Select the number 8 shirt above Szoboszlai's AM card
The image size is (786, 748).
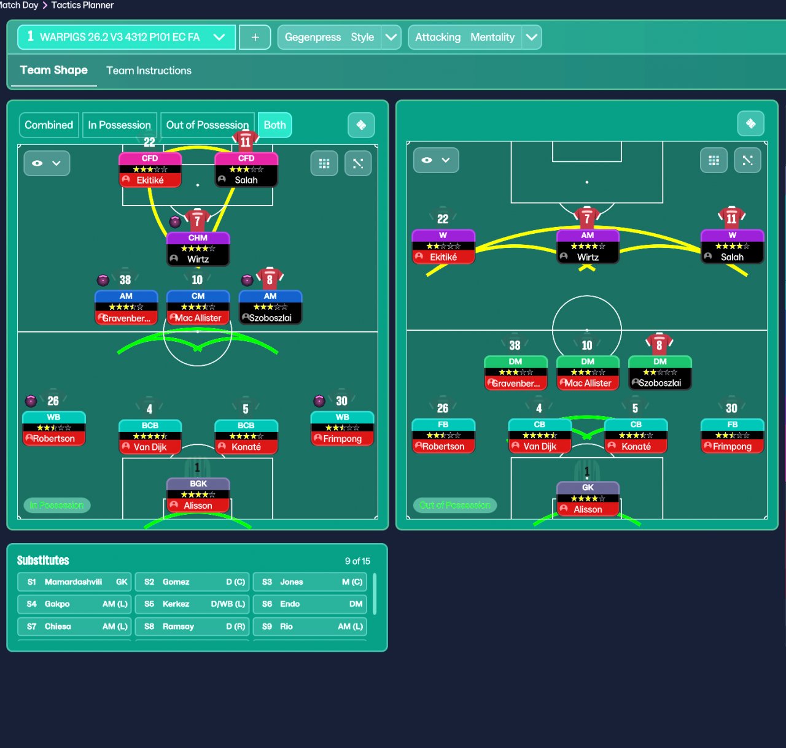click(x=270, y=279)
